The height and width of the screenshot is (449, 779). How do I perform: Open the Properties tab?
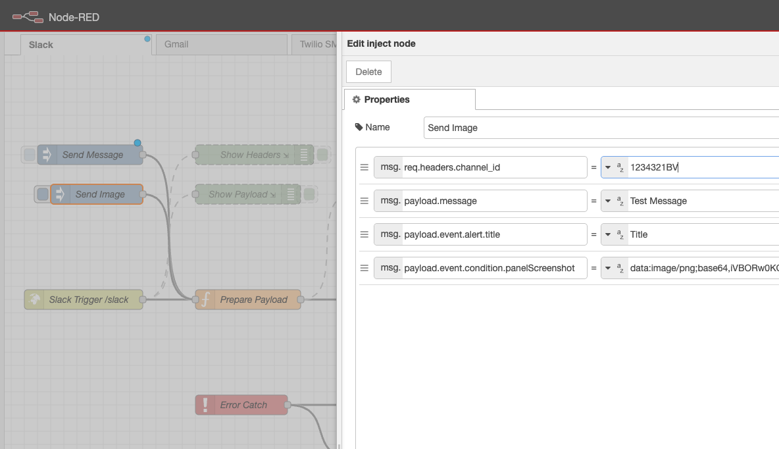(x=409, y=99)
